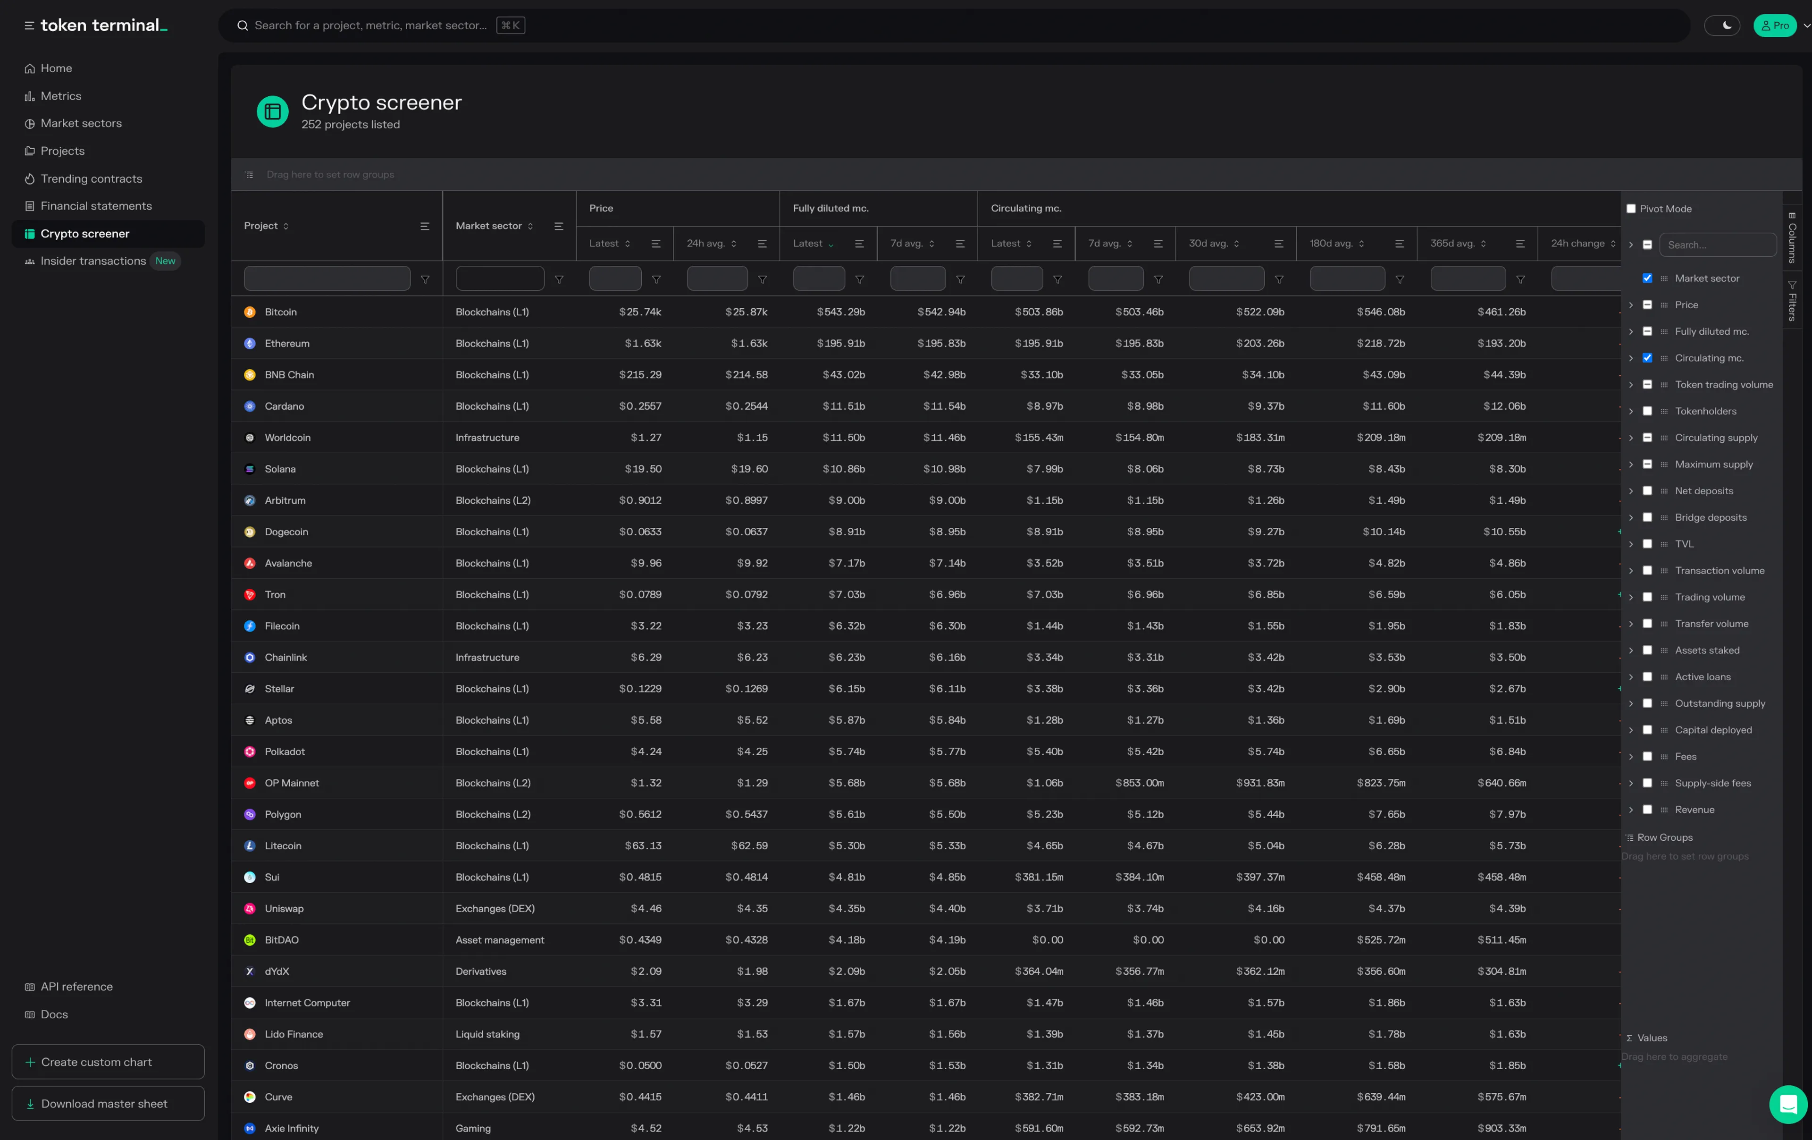The height and width of the screenshot is (1140, 1812).
Task: Click the Download master sheet button
Action: 108,1103
